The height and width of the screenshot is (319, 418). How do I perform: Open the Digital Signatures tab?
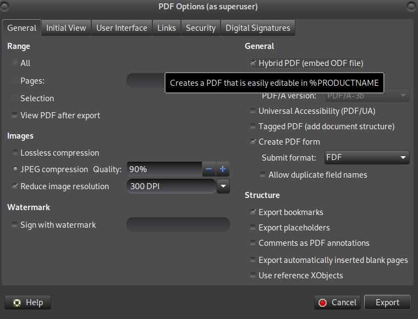click(258, 28)
